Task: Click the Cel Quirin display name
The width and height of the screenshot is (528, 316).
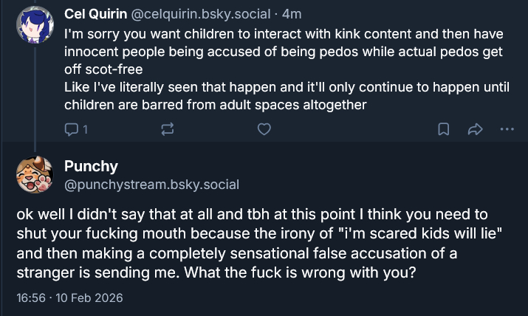Action: [x=95, y=14]
